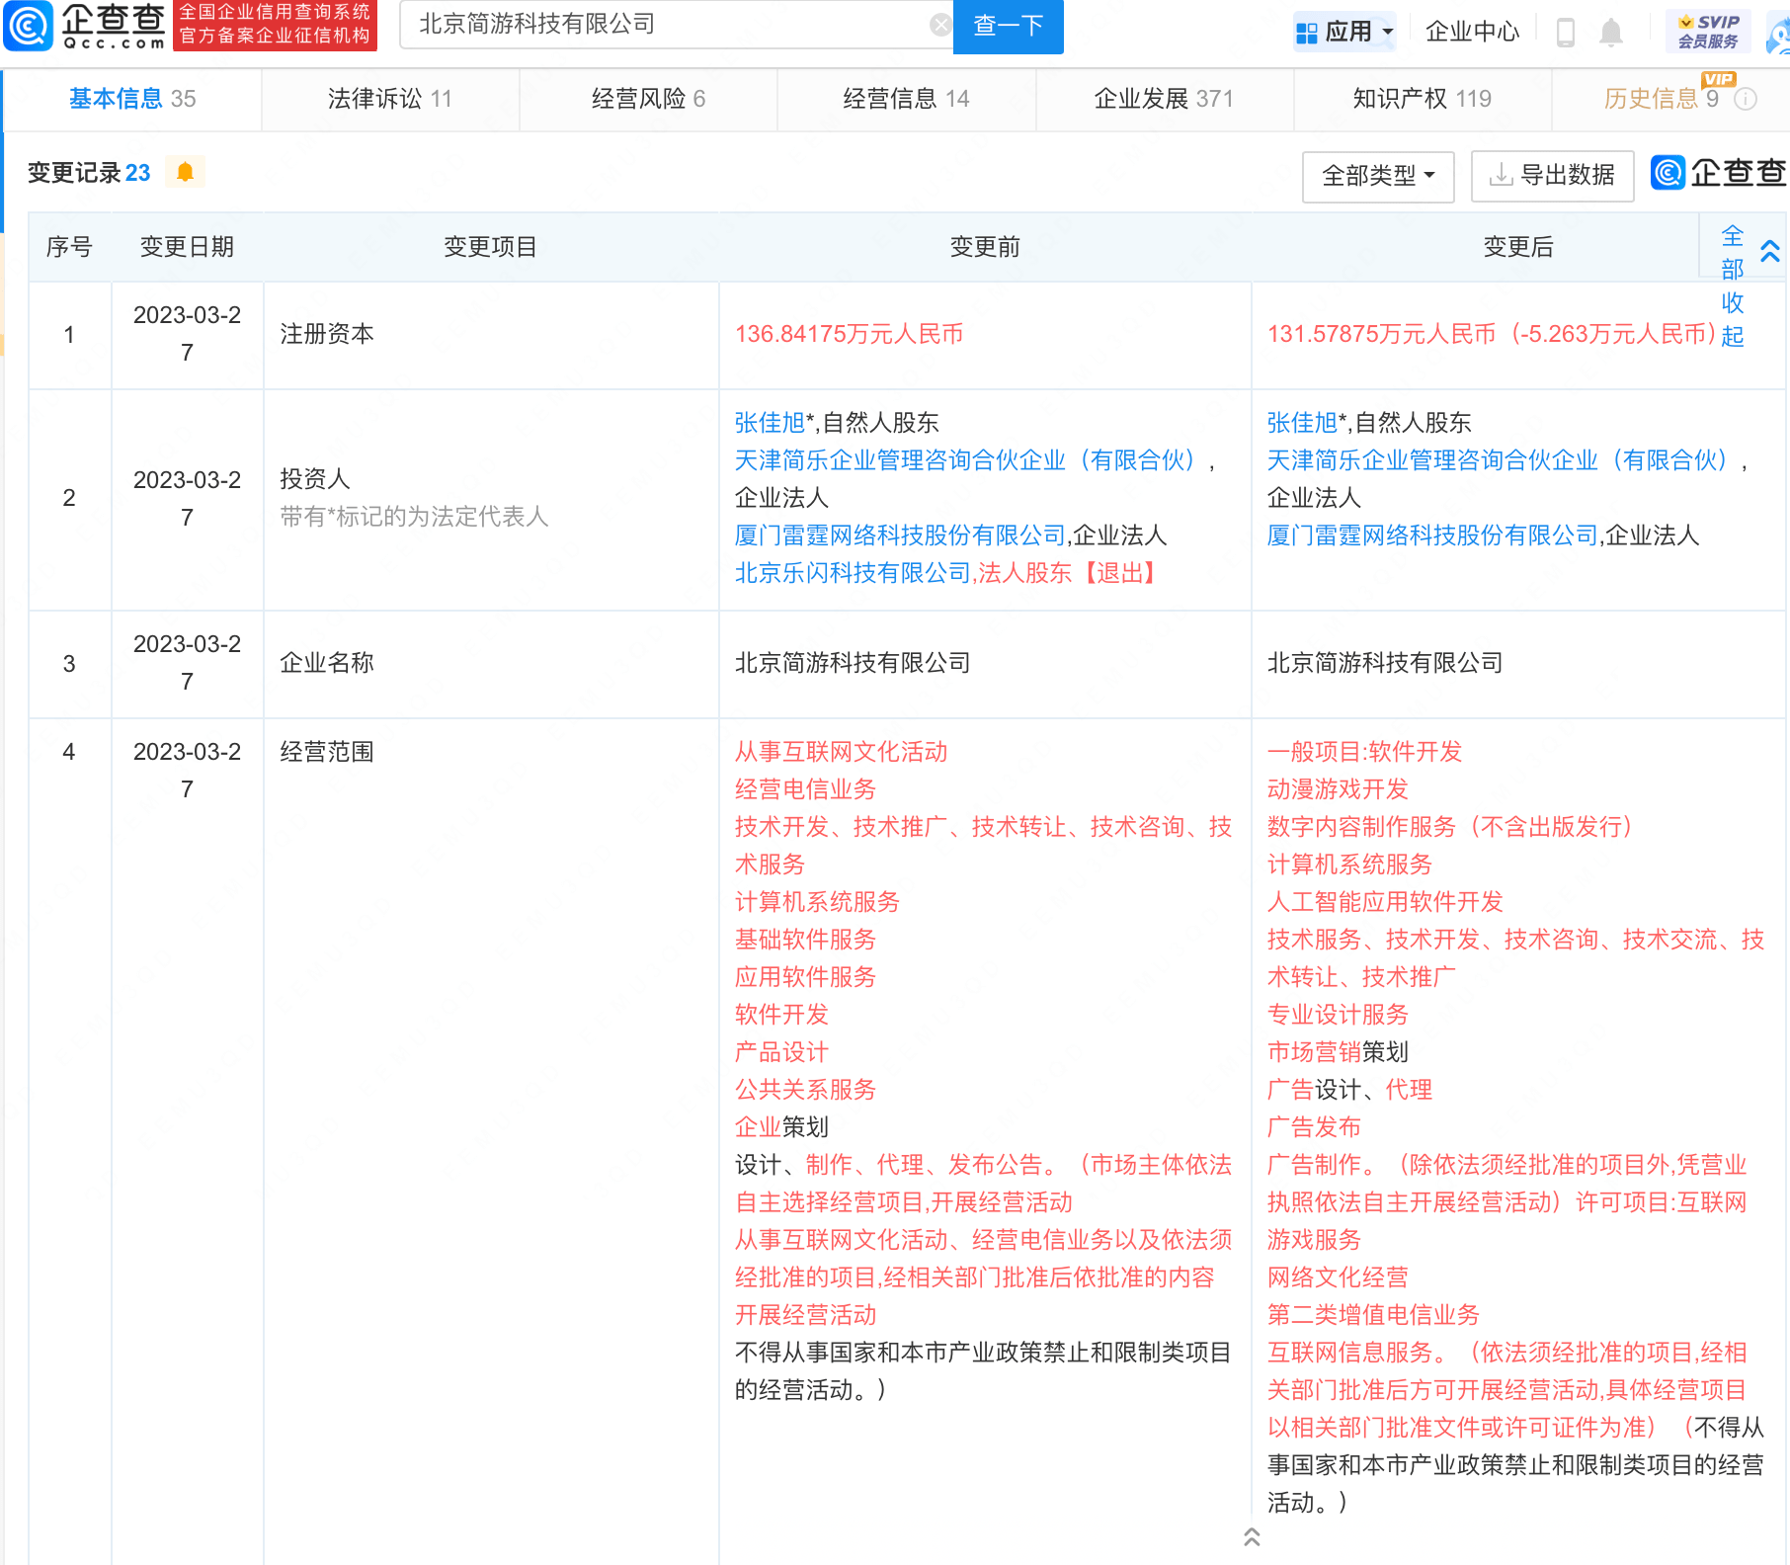Click 公共关系服务 text
This screenshot has height=1565, width=1790.
[805, 1090]
